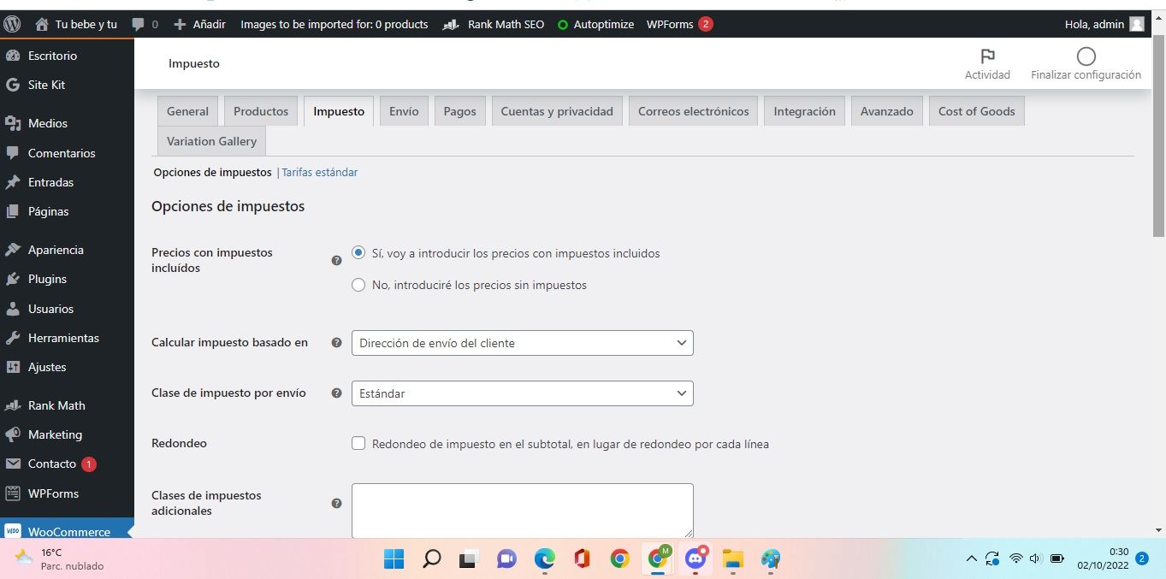The width and height of the screenshot is (1166, 579).
Task: Open Rank Math SEO admin bar menu
Action: click(494, 24)
